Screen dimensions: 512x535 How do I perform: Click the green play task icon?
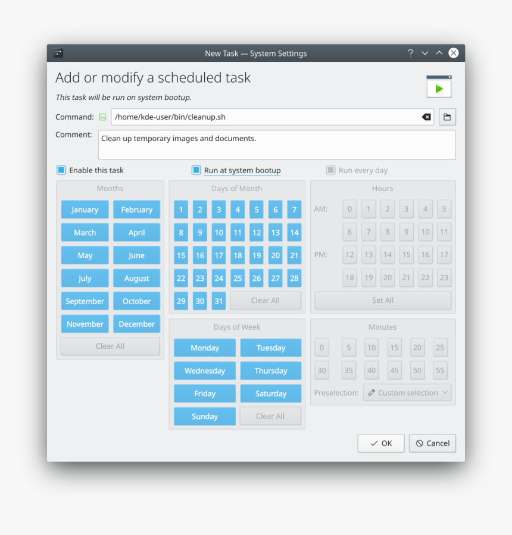439,87
